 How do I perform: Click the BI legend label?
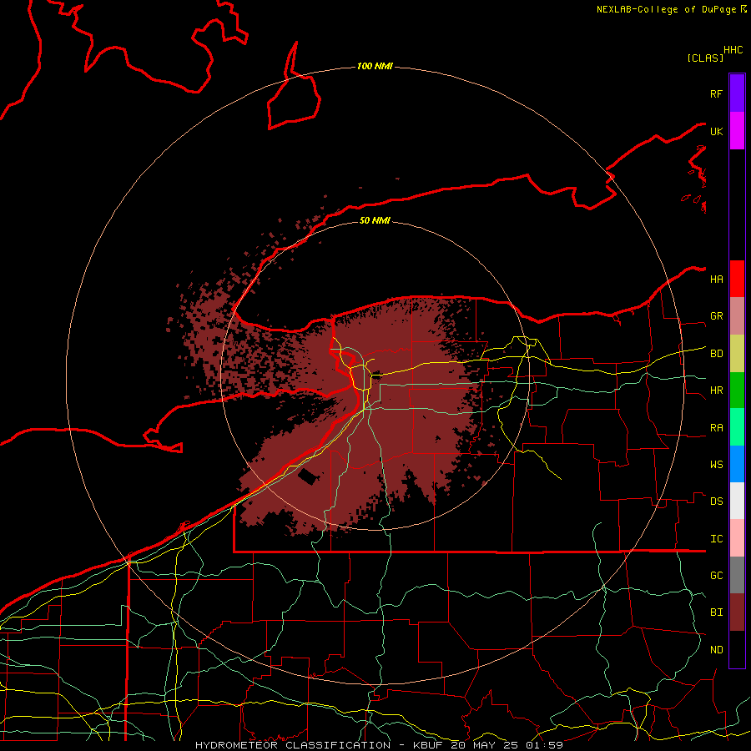[x=717, y=612]
